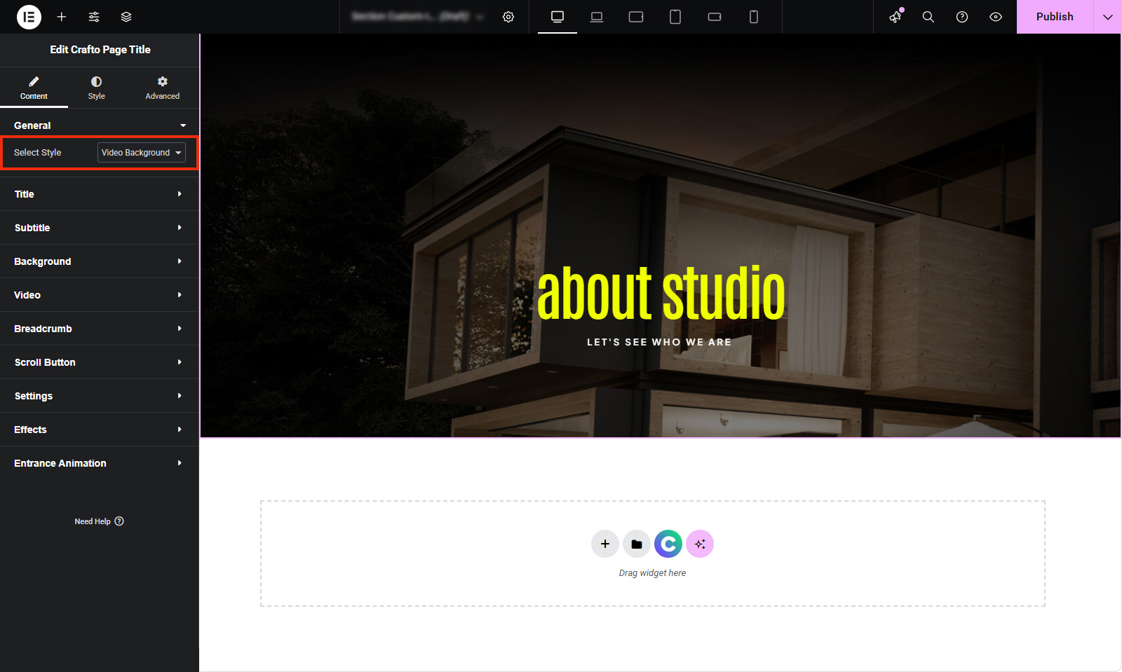
Task: Select the 'LET'S SEE WHO WE ARE' subtitle
Action: 659,342
